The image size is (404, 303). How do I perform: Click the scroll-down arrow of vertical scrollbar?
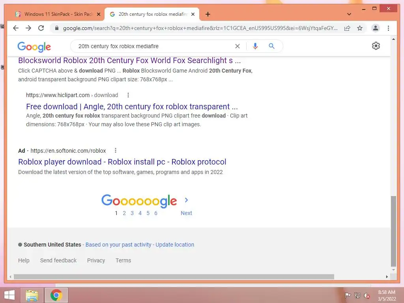click(x=393, y=270)
